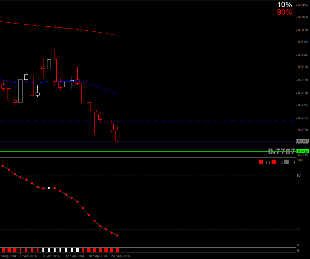The height and width of the screenshot is (259, 310).
Task: Click the 0.8120 price axis label
Action: 303,30
